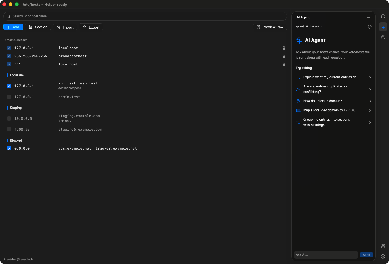This screenshot has height=264, width=389.
Task: Toggle the 255.255.255.255 broadcasthost checkbox
Action: pos(9,56)
